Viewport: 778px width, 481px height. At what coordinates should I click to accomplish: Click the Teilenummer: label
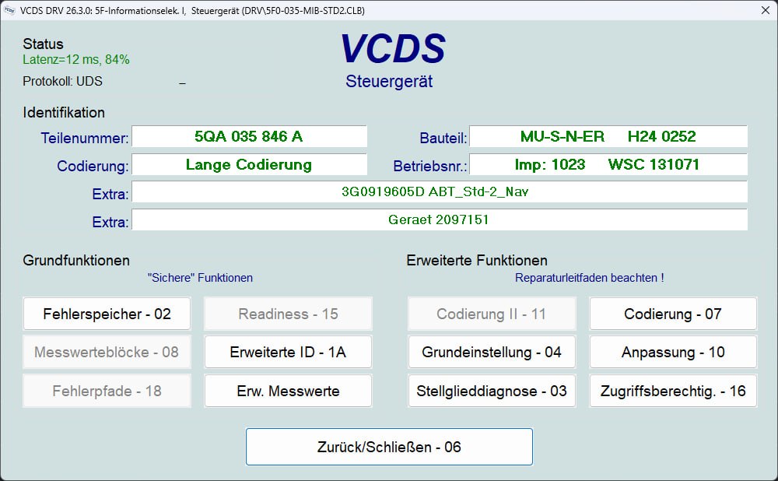point(84,138)
